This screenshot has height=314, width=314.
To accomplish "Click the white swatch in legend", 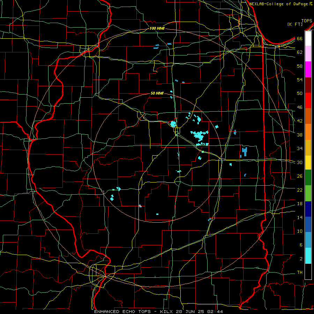I will click(x=308, y=38).
